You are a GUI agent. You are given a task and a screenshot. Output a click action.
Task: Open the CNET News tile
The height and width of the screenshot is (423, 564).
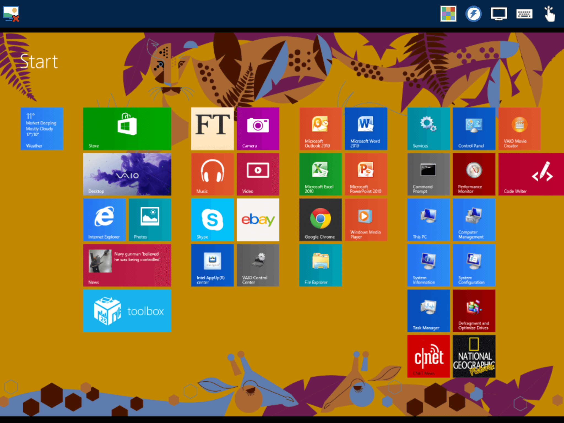[429, 356]
